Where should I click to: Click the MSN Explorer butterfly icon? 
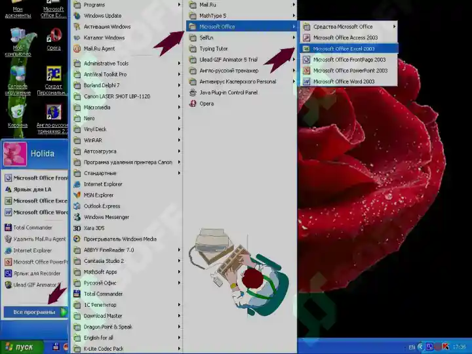(x=77, y=195)
